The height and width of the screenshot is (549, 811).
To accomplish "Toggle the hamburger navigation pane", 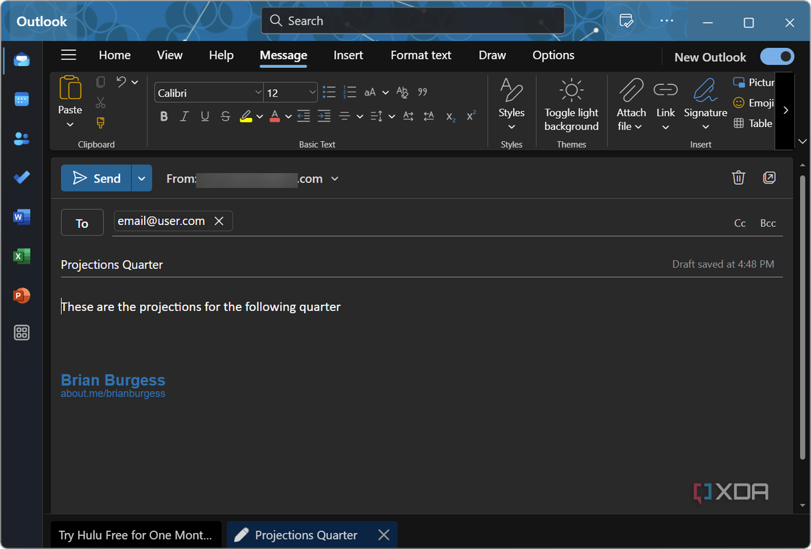I will point(69,55).
